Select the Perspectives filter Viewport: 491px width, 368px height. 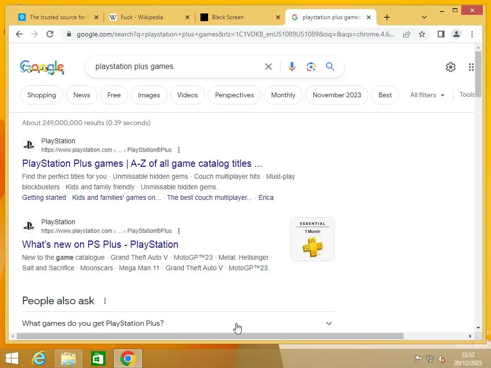(234, 95)
